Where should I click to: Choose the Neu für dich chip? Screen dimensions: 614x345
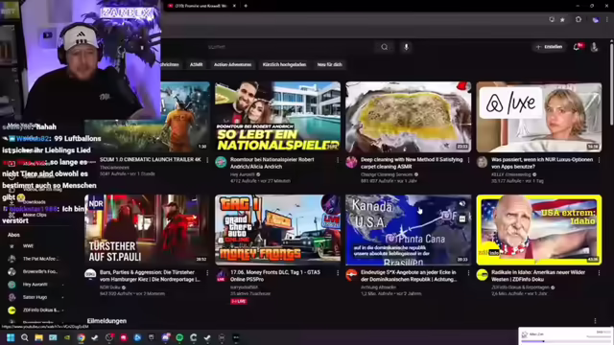(x=329, y=64)
